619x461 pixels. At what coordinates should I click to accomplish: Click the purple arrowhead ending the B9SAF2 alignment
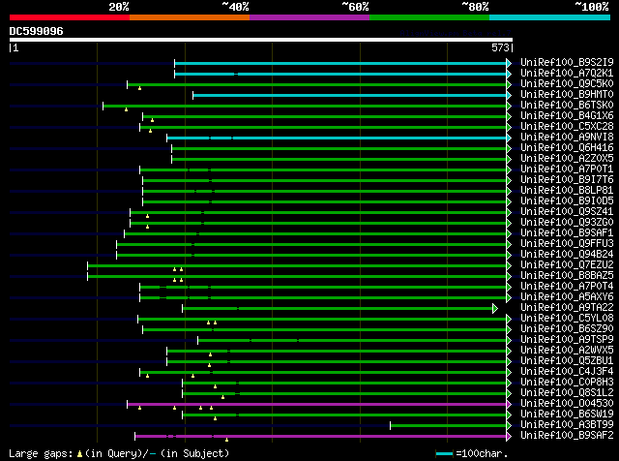(509, 437)
